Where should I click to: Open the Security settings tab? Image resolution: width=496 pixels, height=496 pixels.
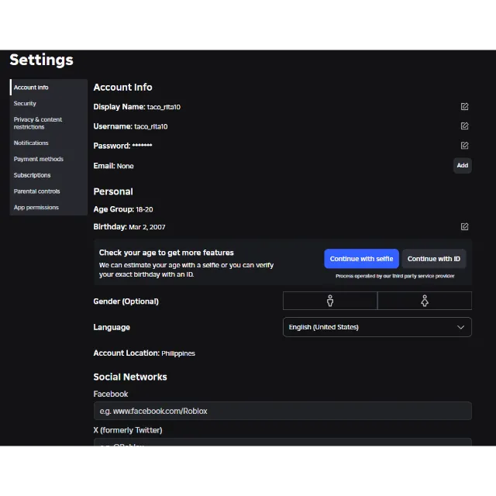[x=25, y=103]
